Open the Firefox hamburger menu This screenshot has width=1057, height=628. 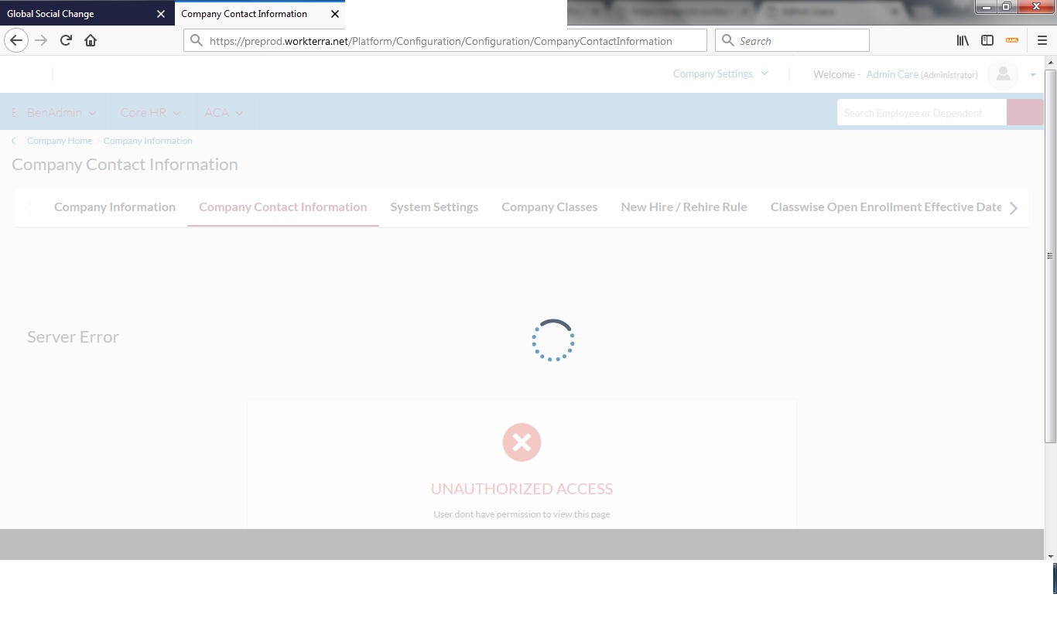pos(1042,40)
